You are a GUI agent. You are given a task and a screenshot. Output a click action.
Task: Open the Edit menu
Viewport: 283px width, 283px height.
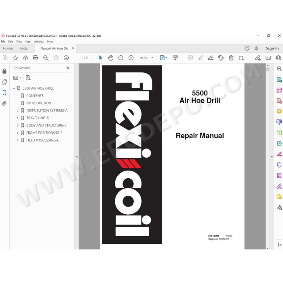pyautogui.click(x=11, y=42)
